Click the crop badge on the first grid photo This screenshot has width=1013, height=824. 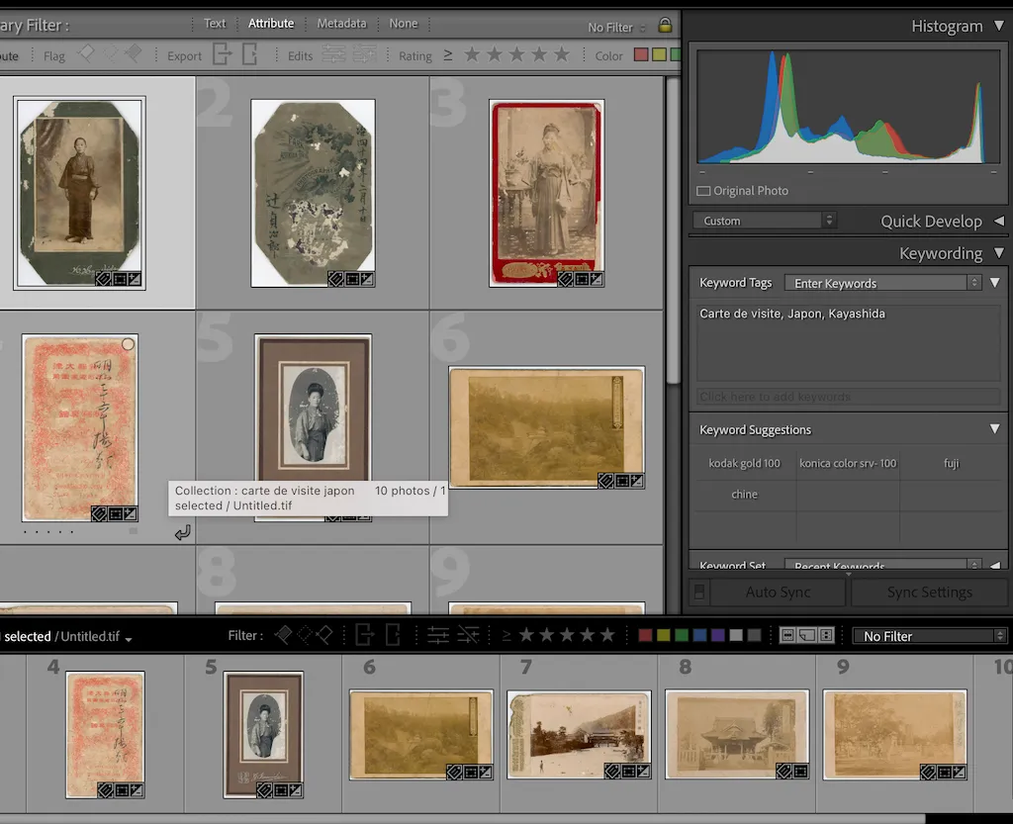tap(119, 279)
